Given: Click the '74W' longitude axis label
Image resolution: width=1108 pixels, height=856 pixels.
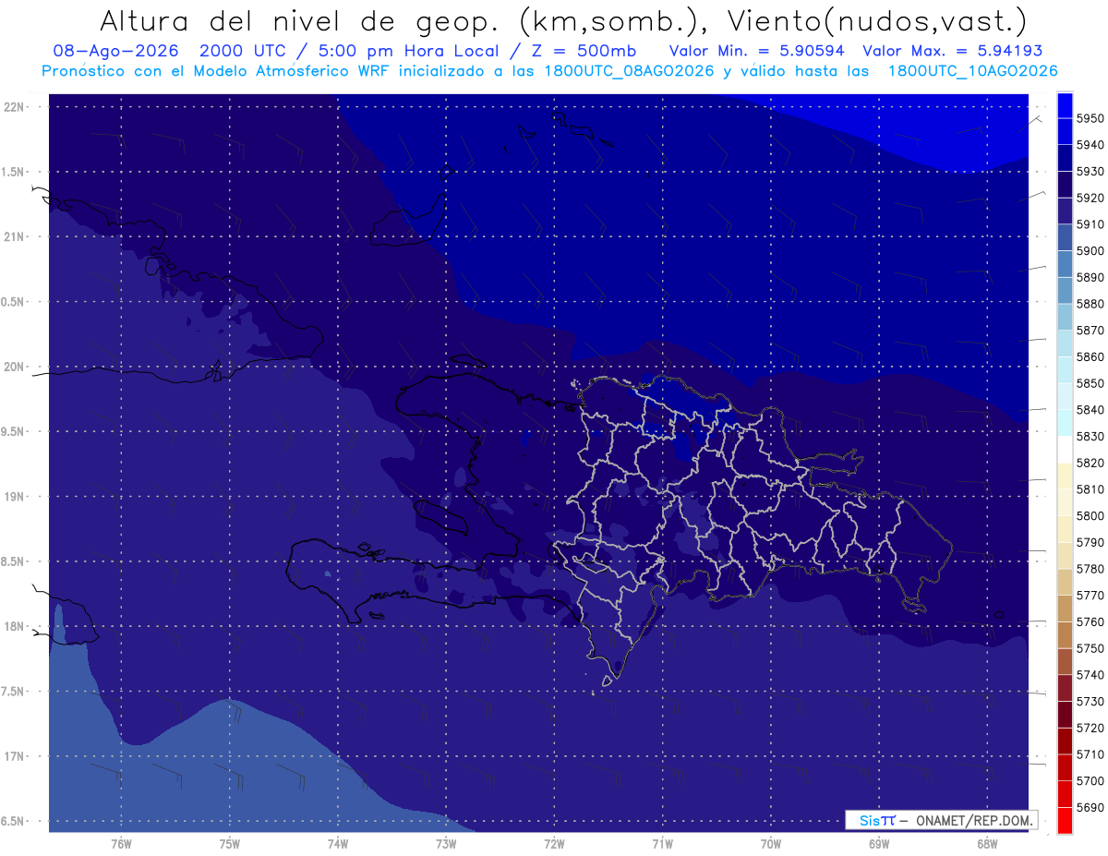Looking at the screenshot, I should [x=338, y=844].
